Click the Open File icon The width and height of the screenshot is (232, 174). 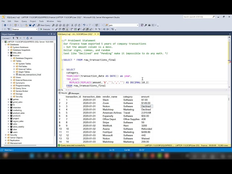click(26, 25)
